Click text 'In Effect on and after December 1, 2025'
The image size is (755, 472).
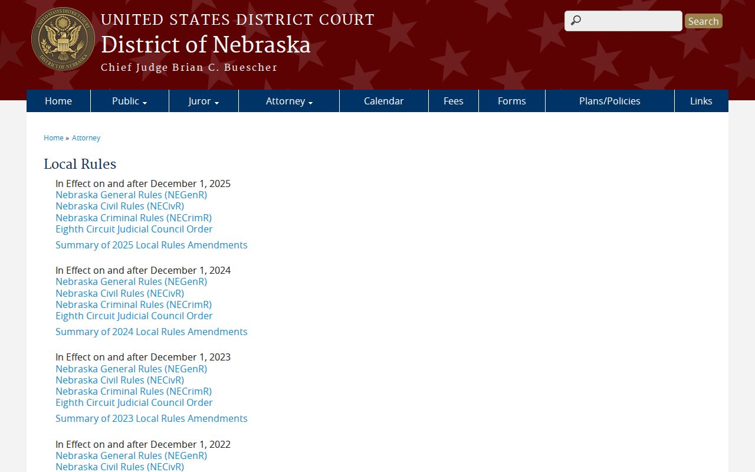143,183
